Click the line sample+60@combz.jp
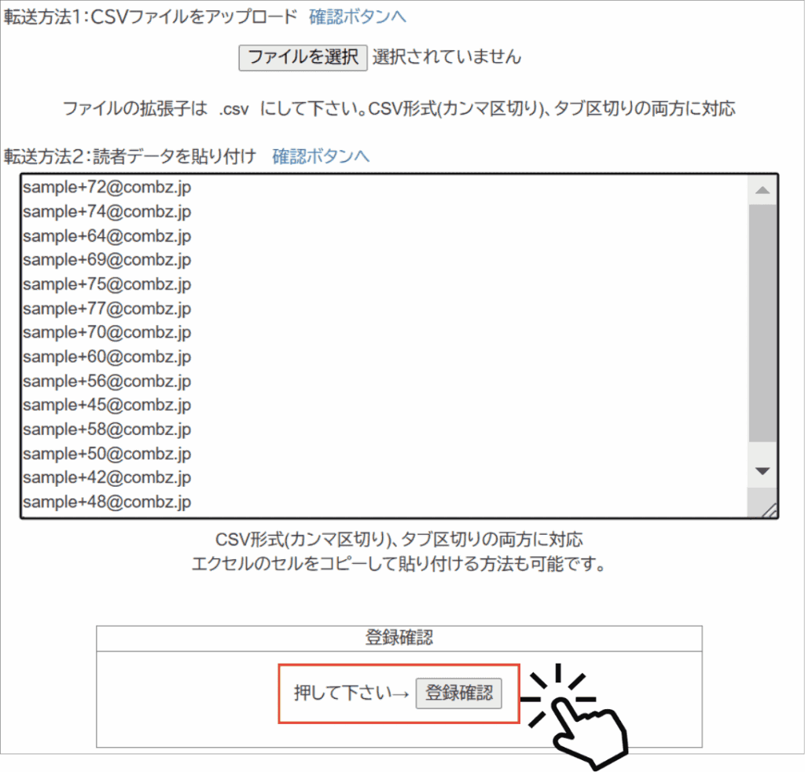The height and width of the screenshot is (772, 805). [107, 357]
